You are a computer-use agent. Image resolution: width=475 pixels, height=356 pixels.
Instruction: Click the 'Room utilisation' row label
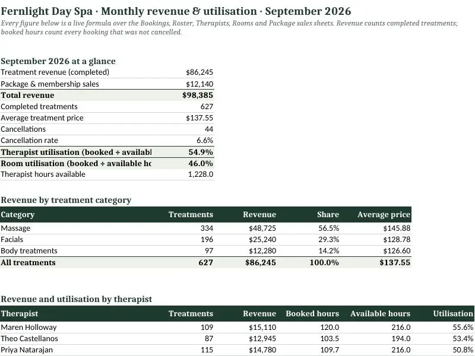coord(76,163)
